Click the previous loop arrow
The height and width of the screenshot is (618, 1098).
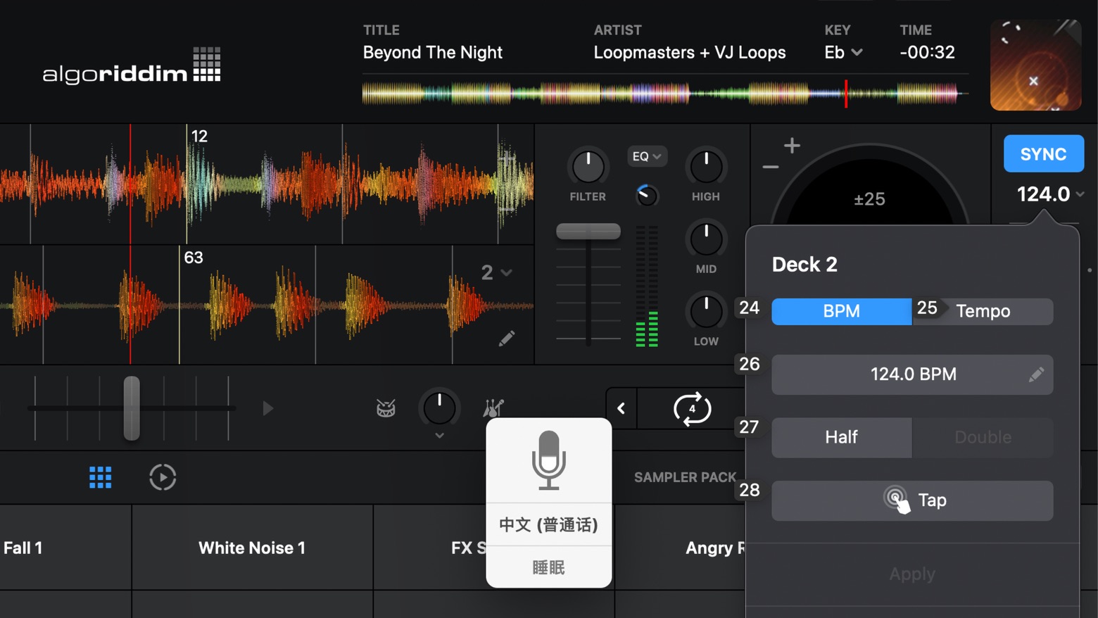point(621,408)
